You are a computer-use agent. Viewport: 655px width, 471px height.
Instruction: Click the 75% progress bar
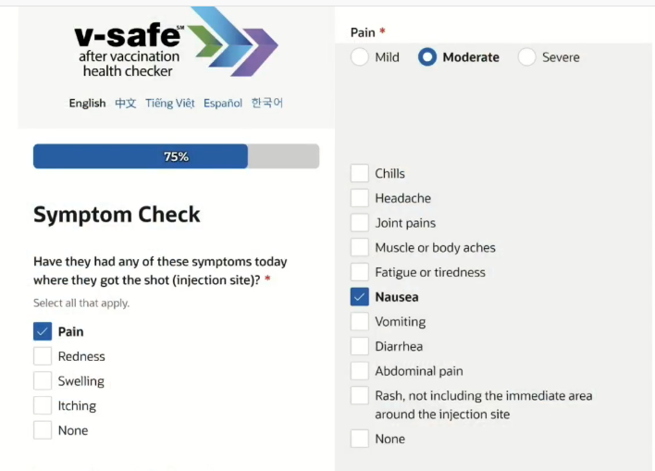tap(176, 156)
